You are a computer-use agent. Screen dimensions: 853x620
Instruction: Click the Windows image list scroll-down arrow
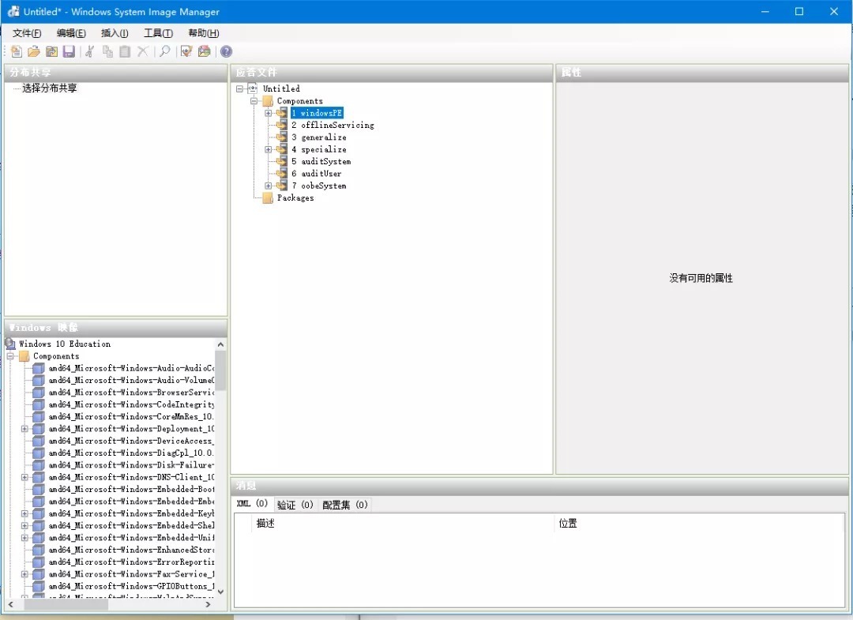tap(220, 592)
